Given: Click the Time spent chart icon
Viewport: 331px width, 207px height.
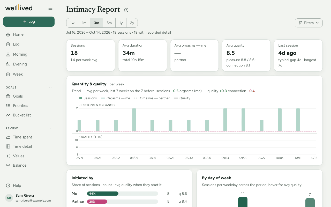Looking at the screenshot, I should pos(8,137).
